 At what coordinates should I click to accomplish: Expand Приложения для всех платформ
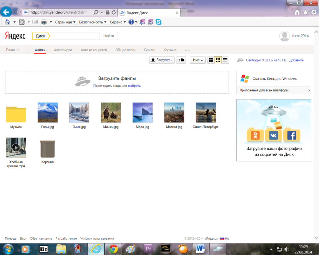273,90
